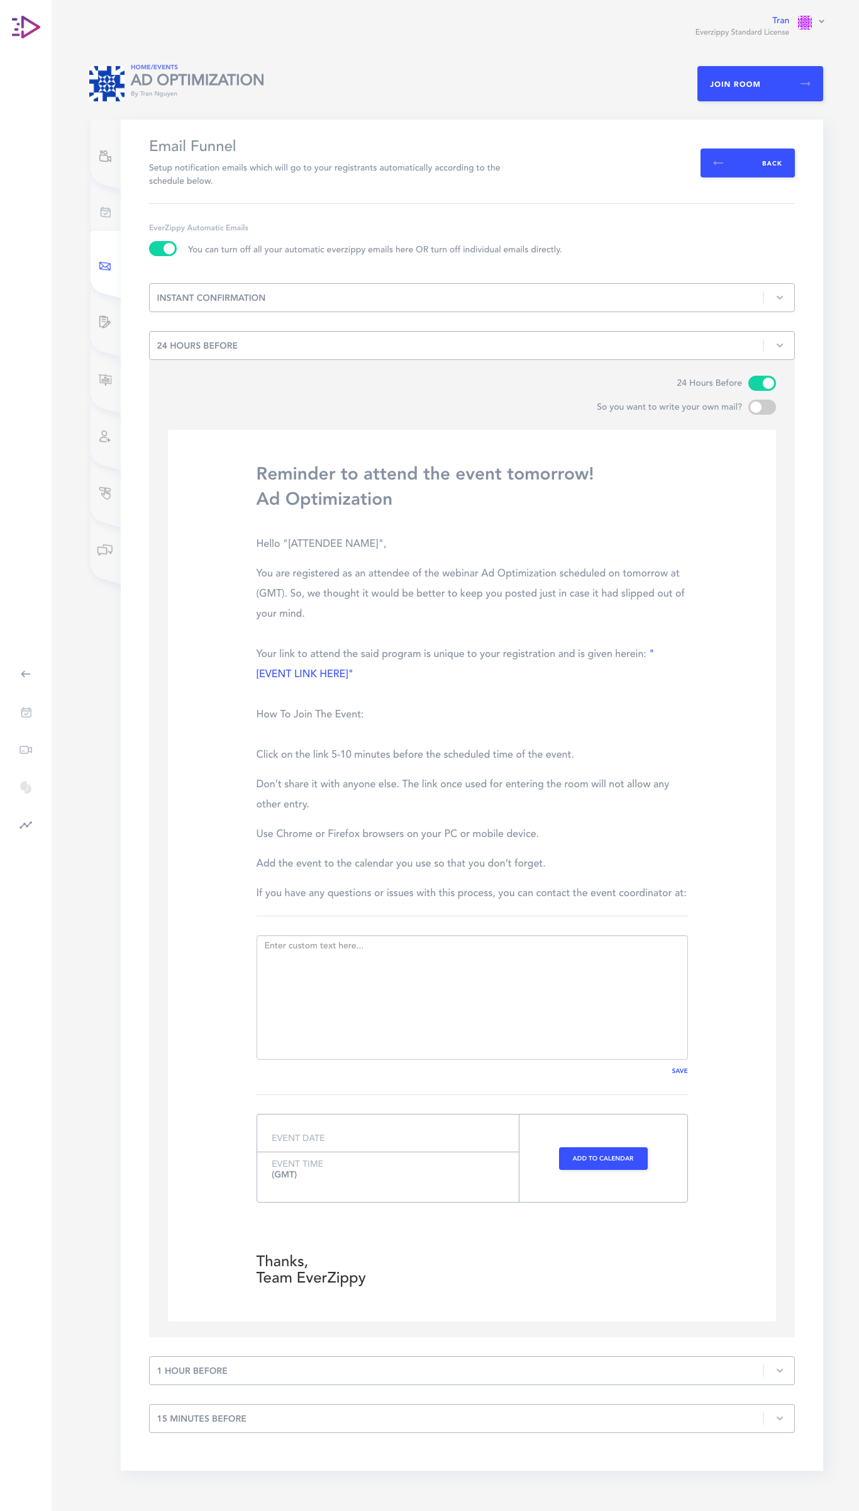Open the presentation chart sidebar icon
The width and height of the screenshot is (859, 1511).
[105, 379]
